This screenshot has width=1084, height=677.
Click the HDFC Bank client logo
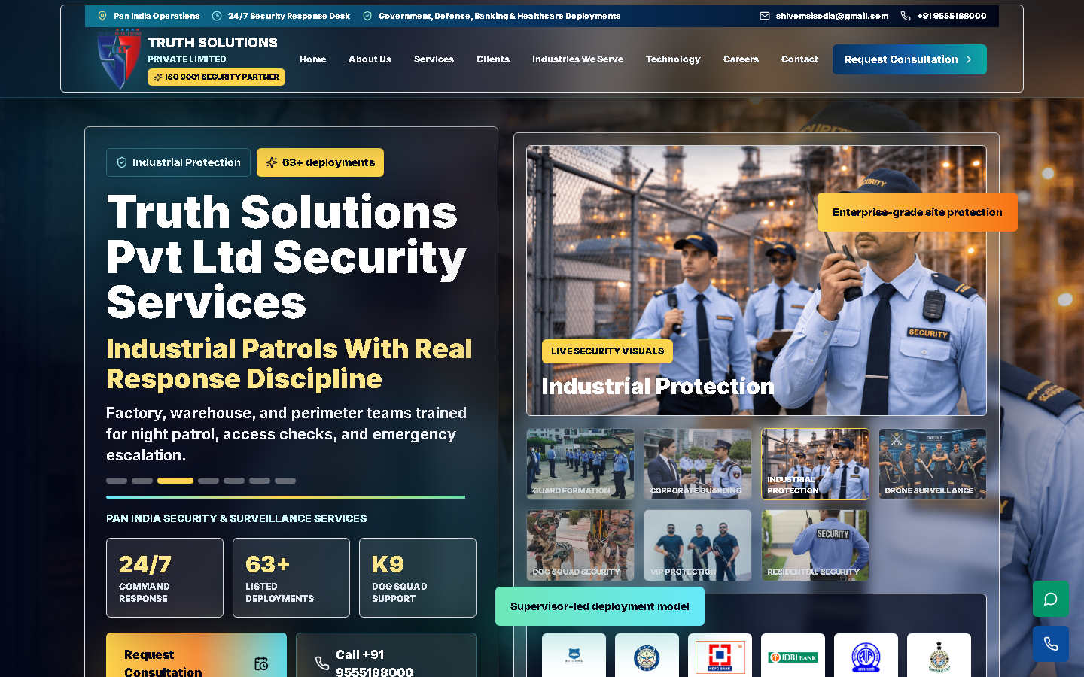tap(720, 657)
